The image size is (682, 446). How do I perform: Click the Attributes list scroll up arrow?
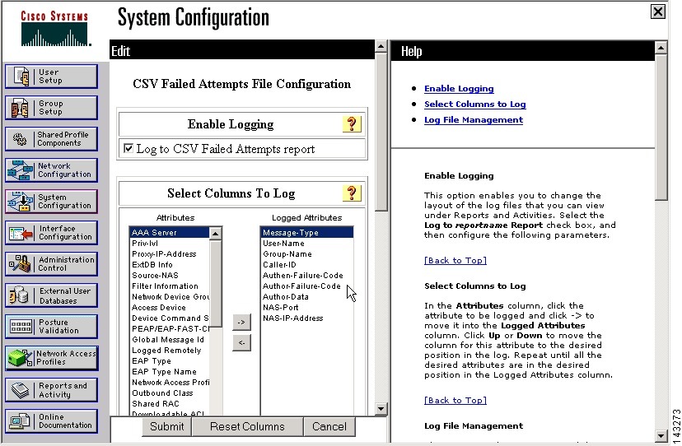pyautogui.click(x=215, y=234)
